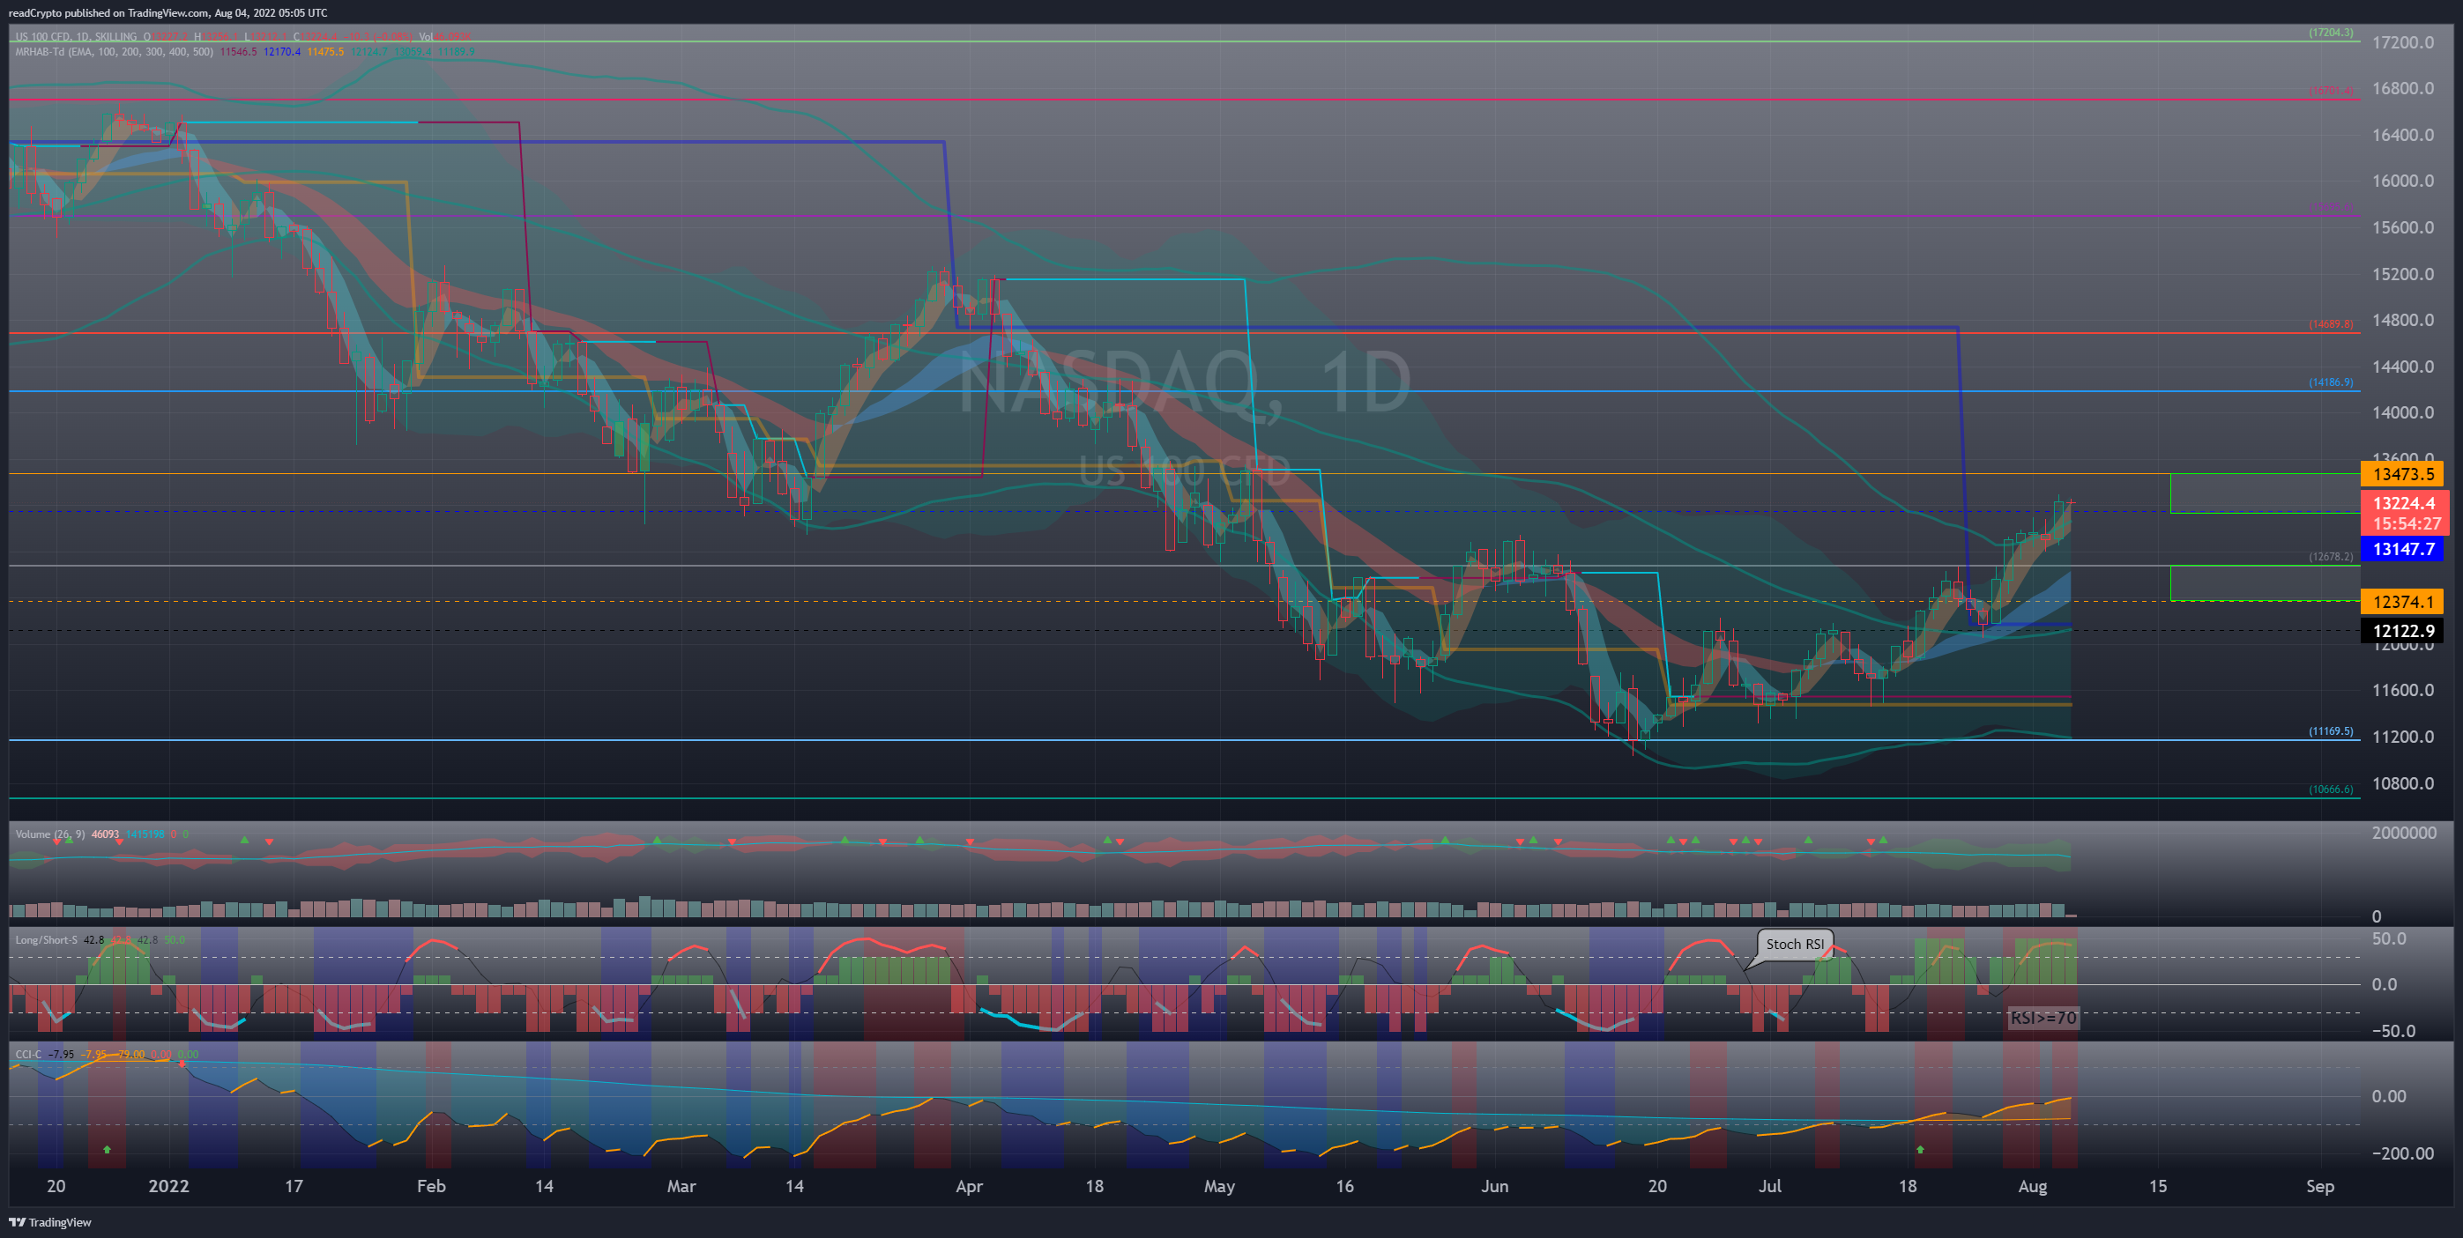The image size is (2463, 1238).
Task: Click the TradingView logo at bottom left
Action: (x=50, y=1222)
